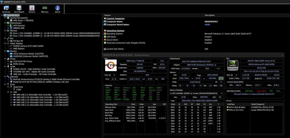290x138 pixels.
Task: Click the Central Processor(s) node icon
Action: 8,18
